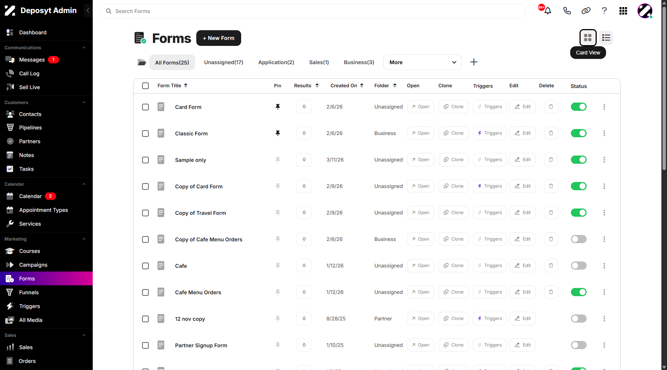Select all forms with header checkbox
Image resolution: width=667 pixels, height=370 pixels.
145,86
